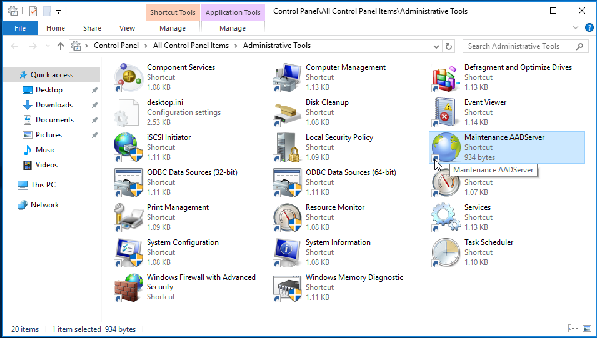Open the Component Services shortcut icon

(129, 77)
